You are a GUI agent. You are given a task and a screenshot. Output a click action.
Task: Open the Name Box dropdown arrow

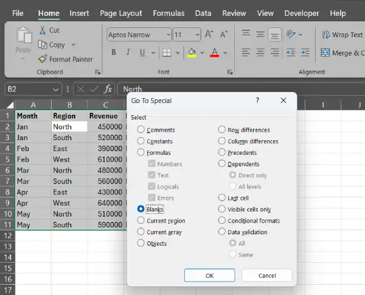[x=55, y=90]
